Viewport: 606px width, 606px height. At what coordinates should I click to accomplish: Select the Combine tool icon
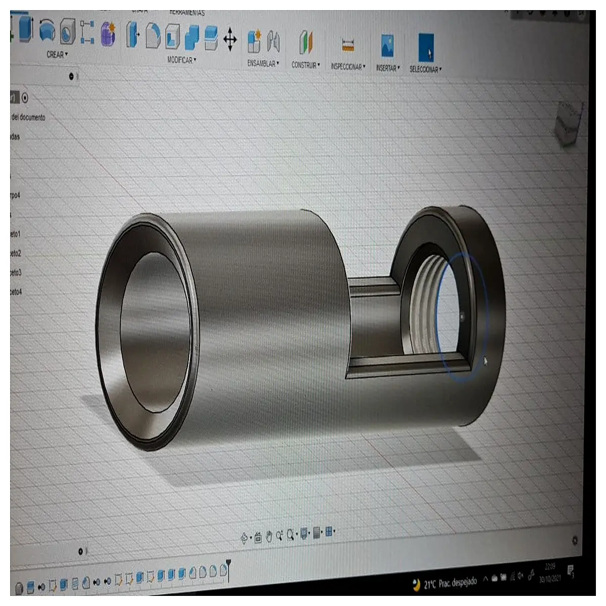(192, 38)
